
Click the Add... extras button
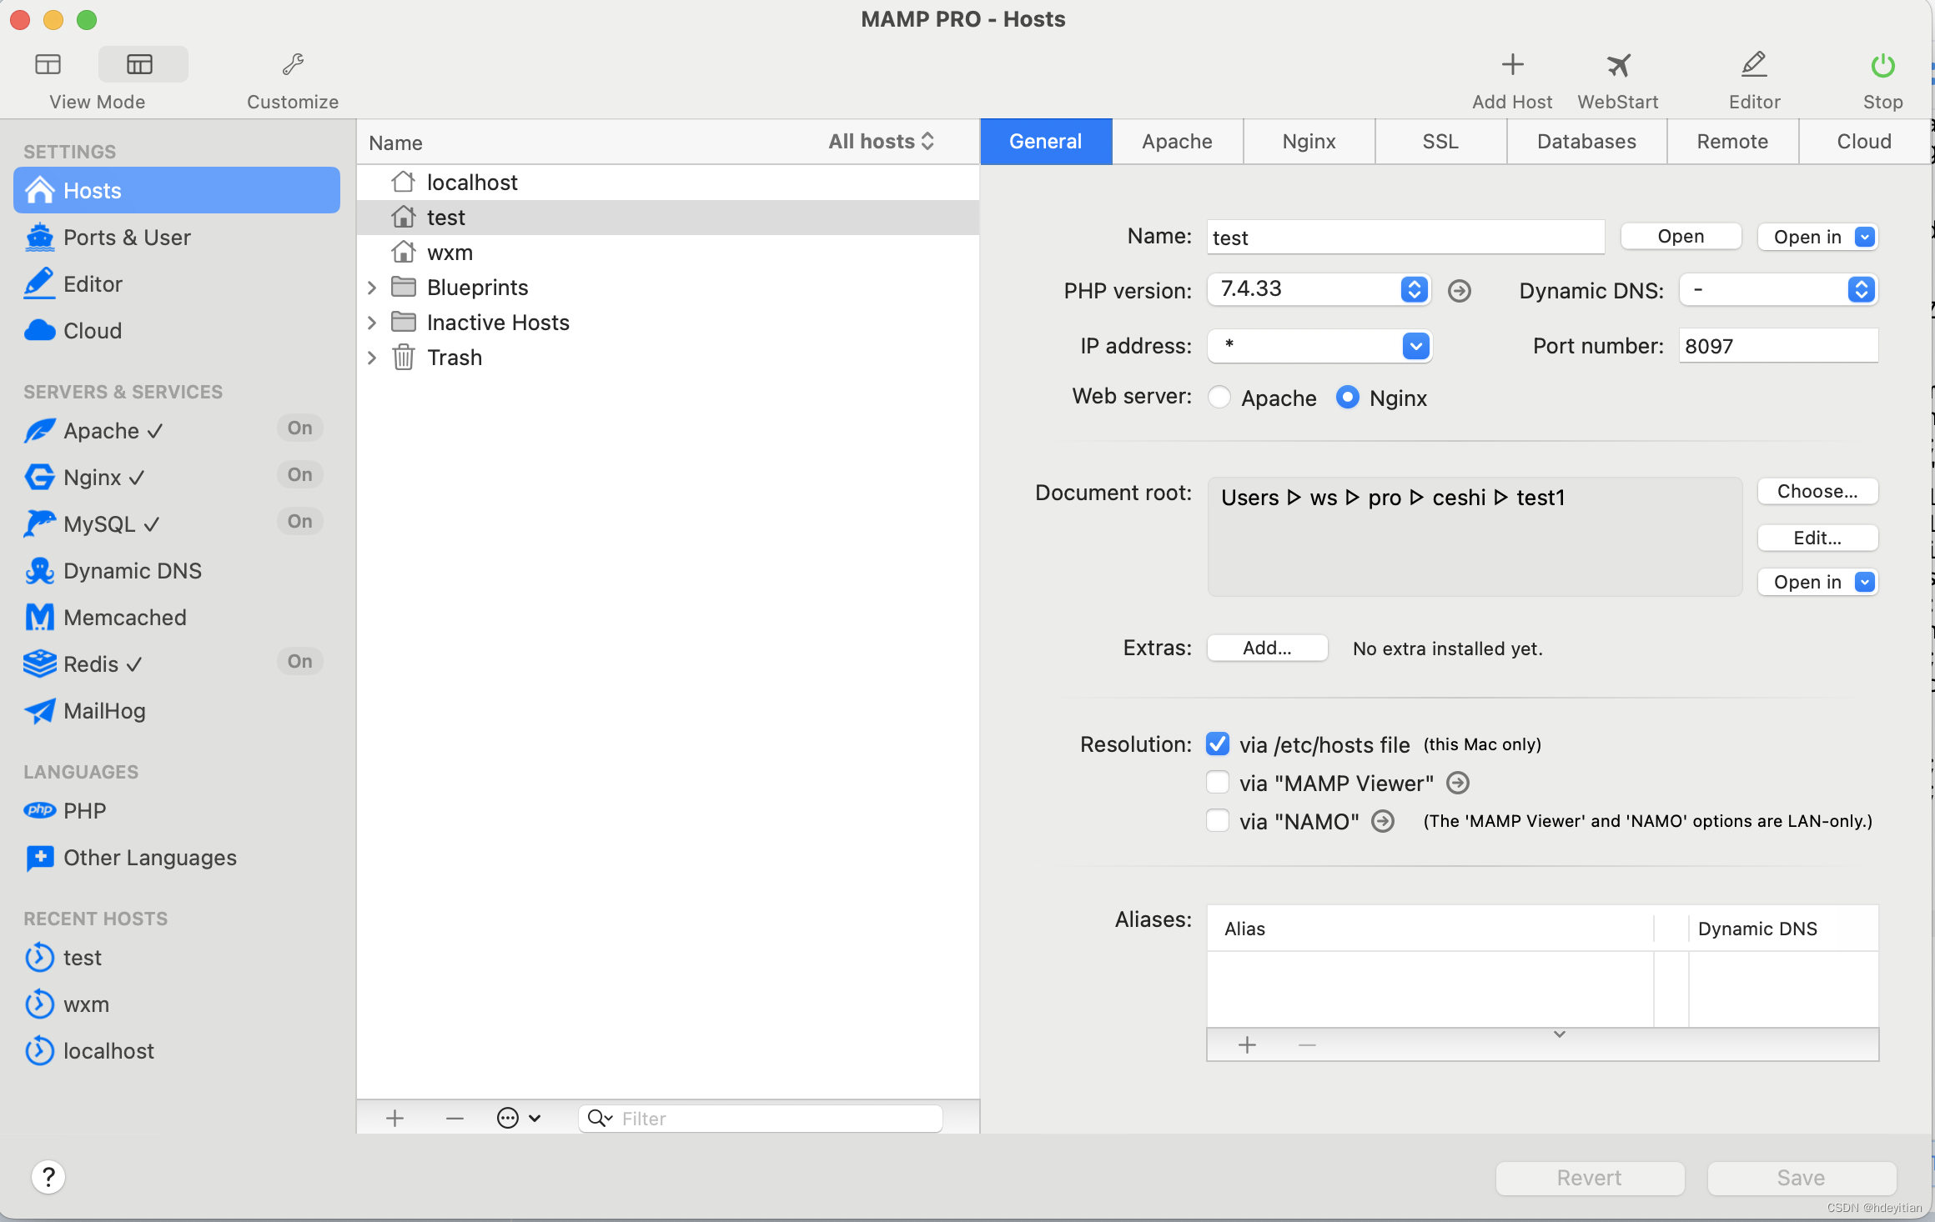1266,649
